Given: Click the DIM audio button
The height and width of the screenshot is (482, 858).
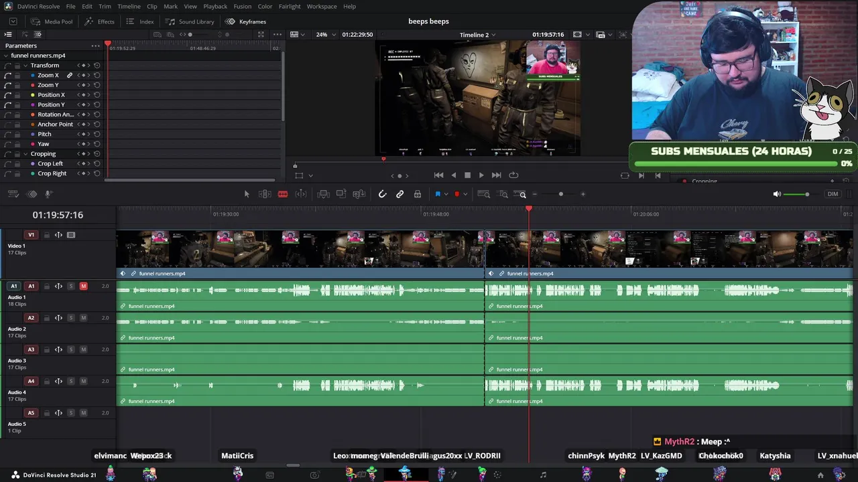Looking at the screenshot, I should pyautogui.click(x=833, y=194).
